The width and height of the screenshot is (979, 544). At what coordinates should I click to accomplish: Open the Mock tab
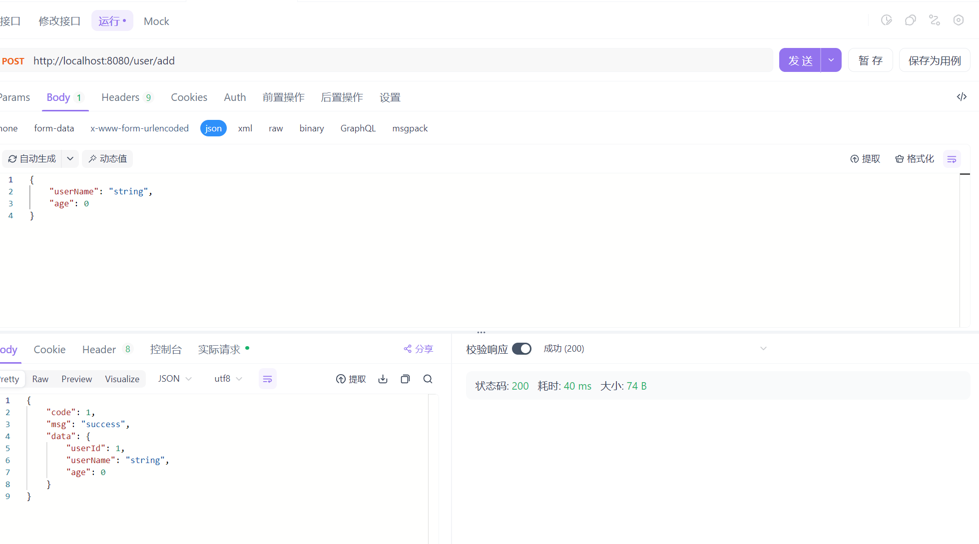[156, 21]
